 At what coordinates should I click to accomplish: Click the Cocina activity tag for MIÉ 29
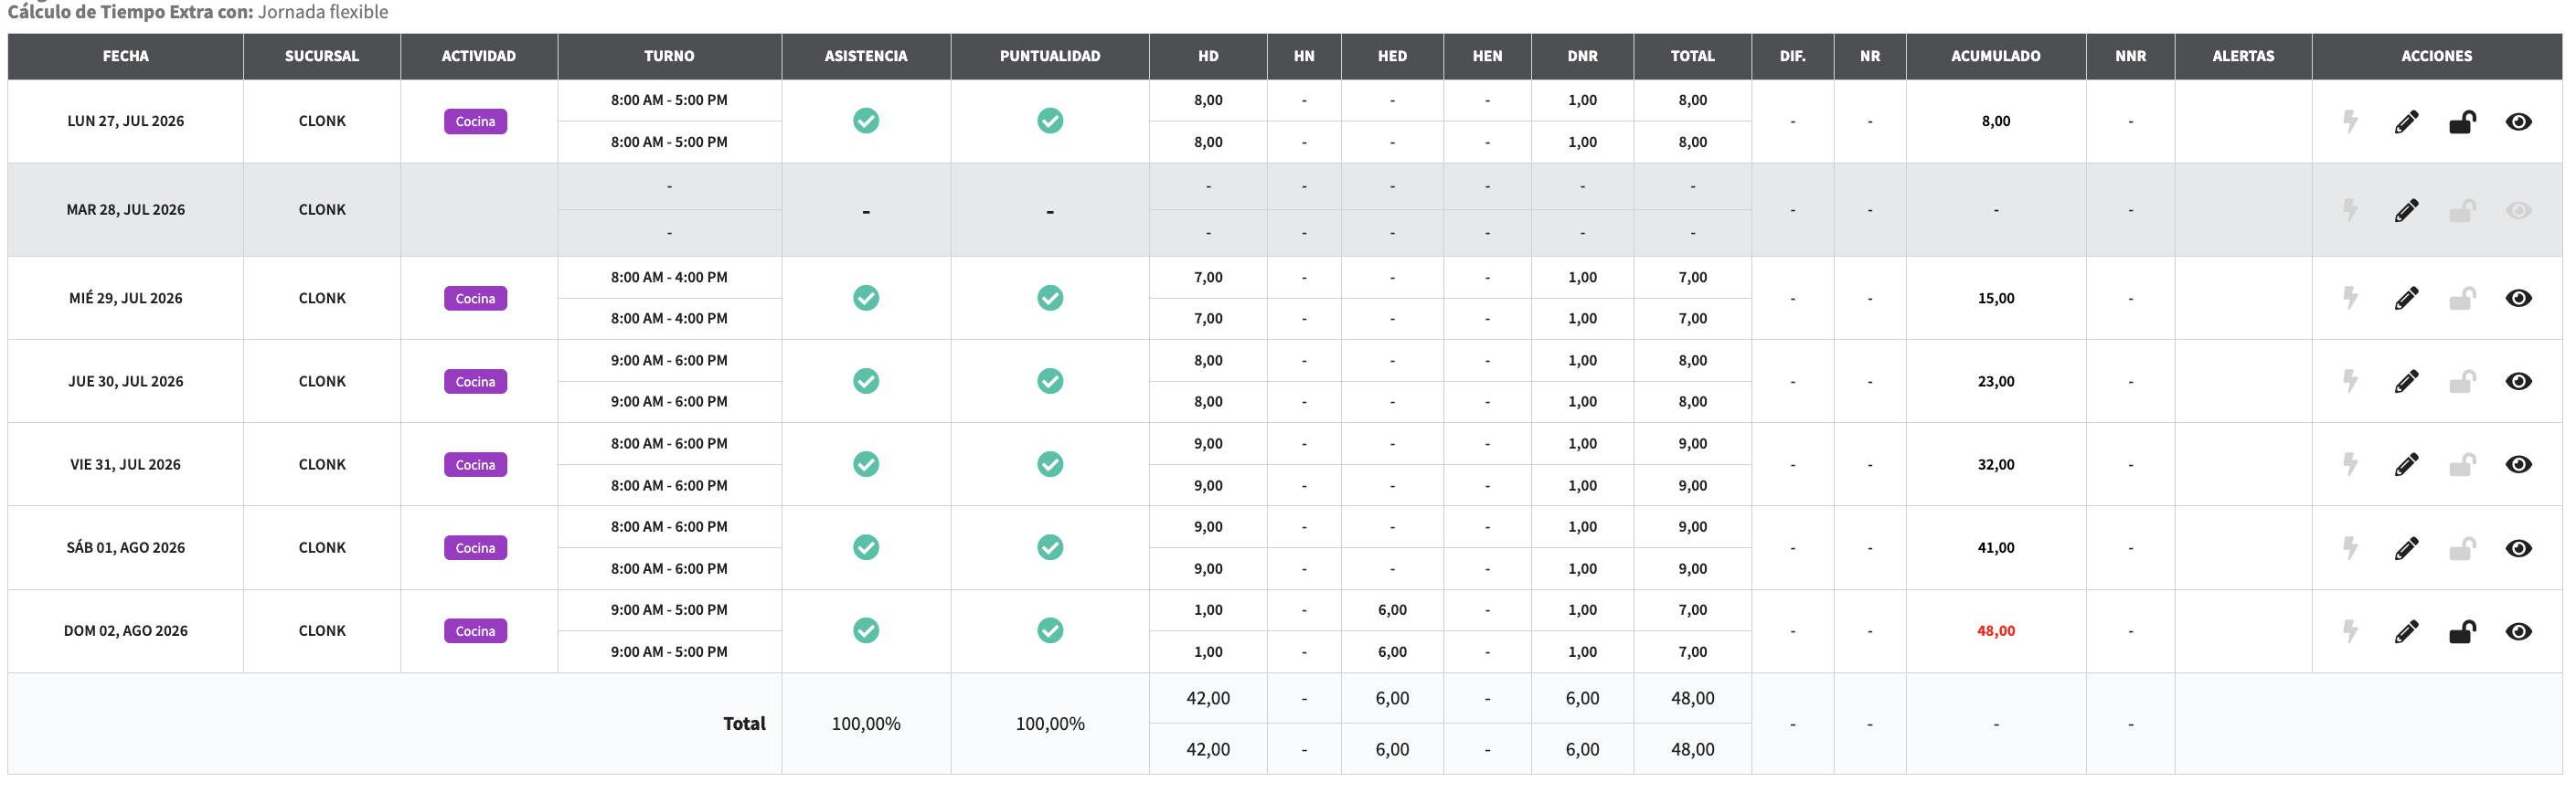pyautogui.click(x=475, y=298)
